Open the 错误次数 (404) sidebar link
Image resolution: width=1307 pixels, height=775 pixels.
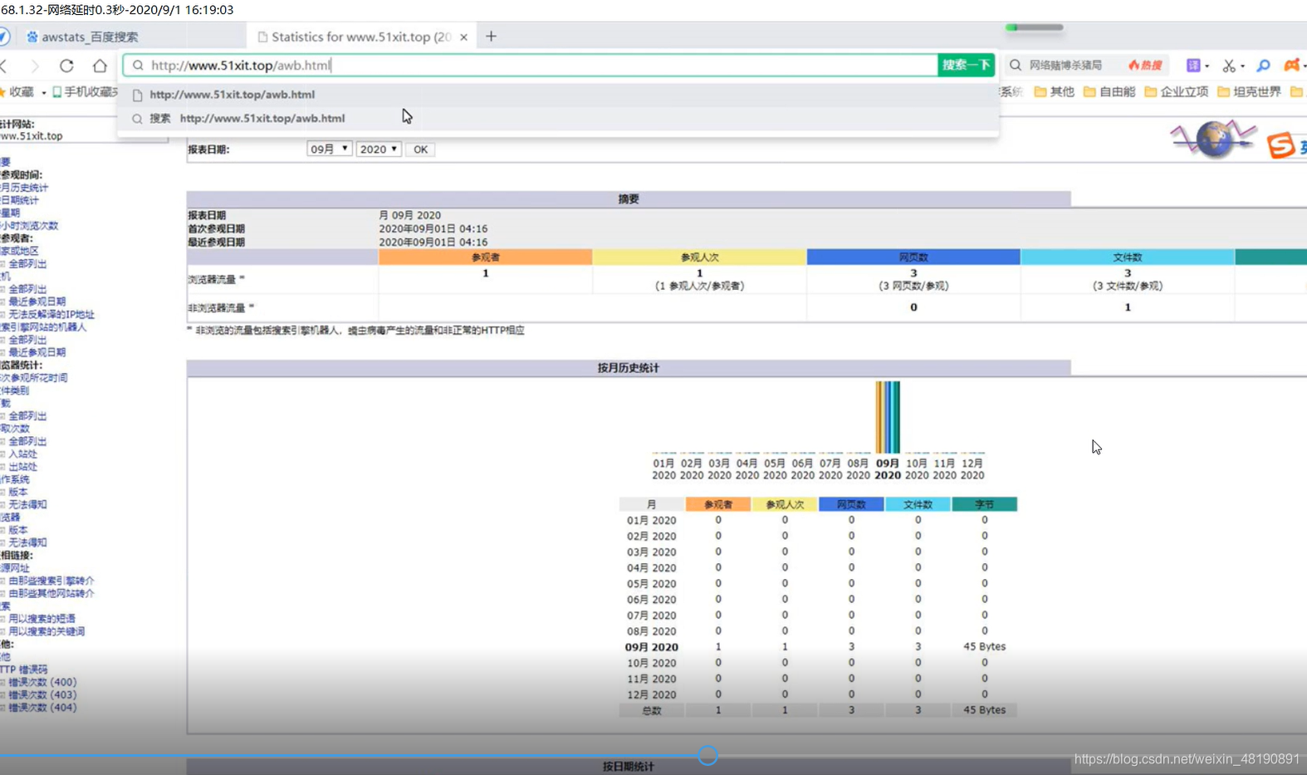tap(42, 708)
